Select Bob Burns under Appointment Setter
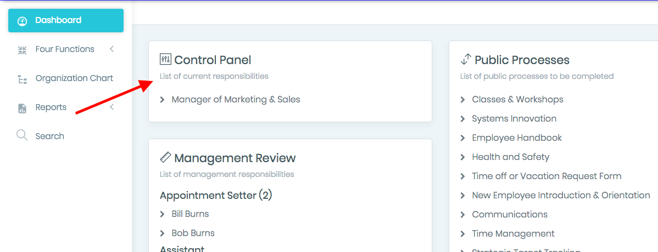Image resolution: width=658 pixels, height=252 pixels. coord(193,233)
